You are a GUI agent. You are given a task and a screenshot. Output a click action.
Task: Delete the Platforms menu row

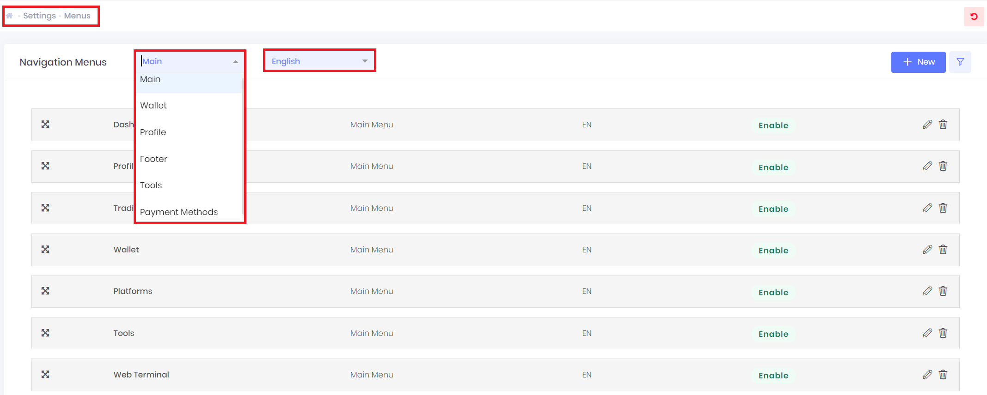943,291
